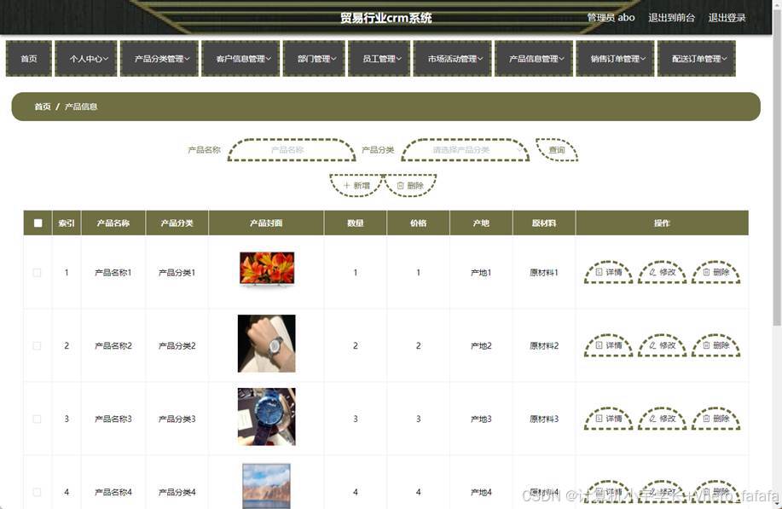This screenshot has height=509, width=782.
Task: Click 退出登录 to log out
Action: click(727, 18)
